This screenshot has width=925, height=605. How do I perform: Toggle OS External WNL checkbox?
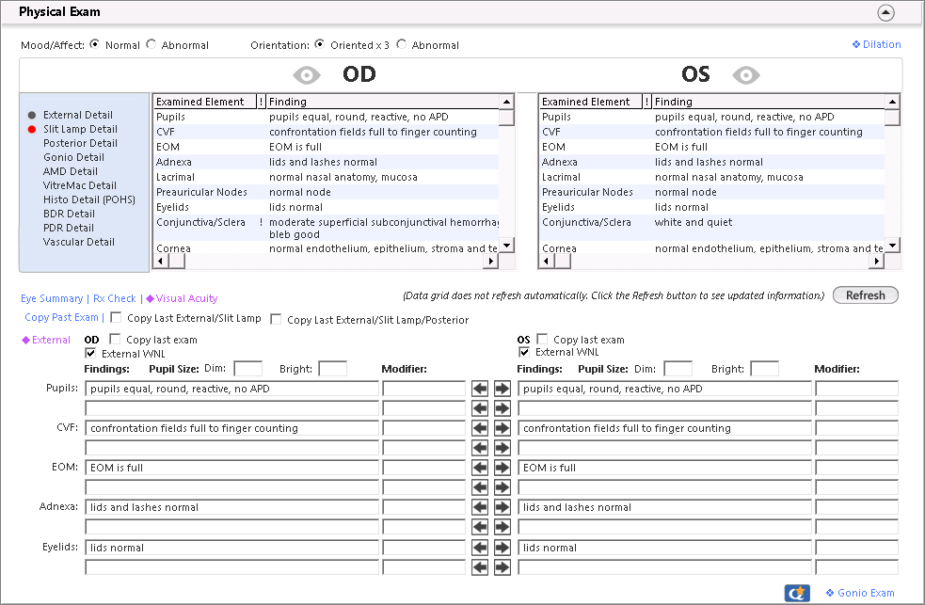(x=524, y=352)
